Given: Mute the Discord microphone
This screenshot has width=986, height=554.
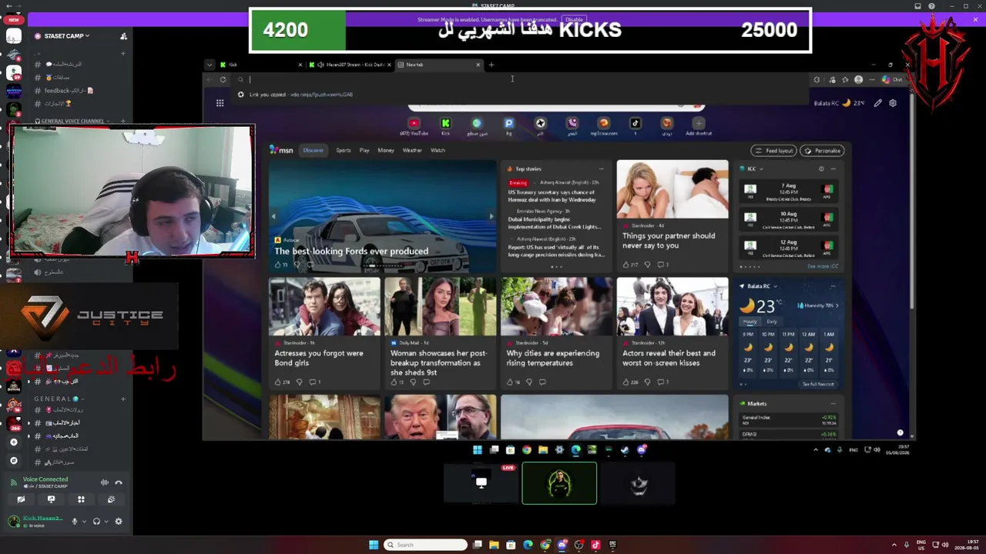Looking at the screenshot, I should click(x=75, y=522).
